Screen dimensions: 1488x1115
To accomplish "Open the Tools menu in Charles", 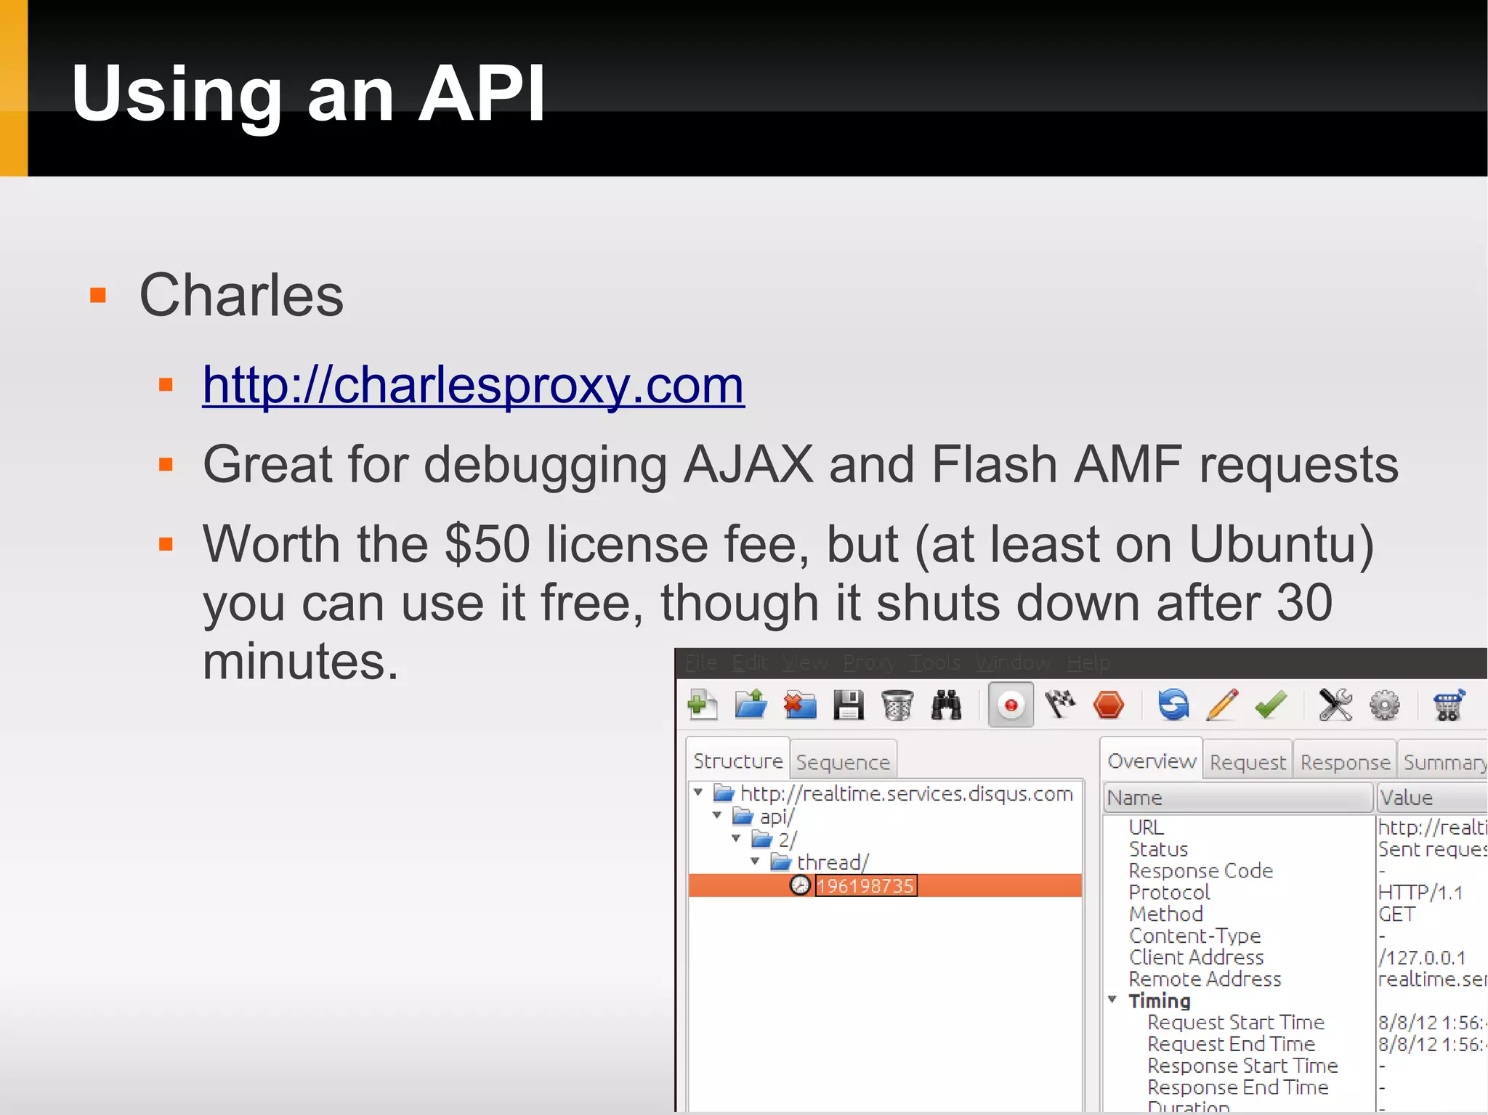I will pos(935,662).
